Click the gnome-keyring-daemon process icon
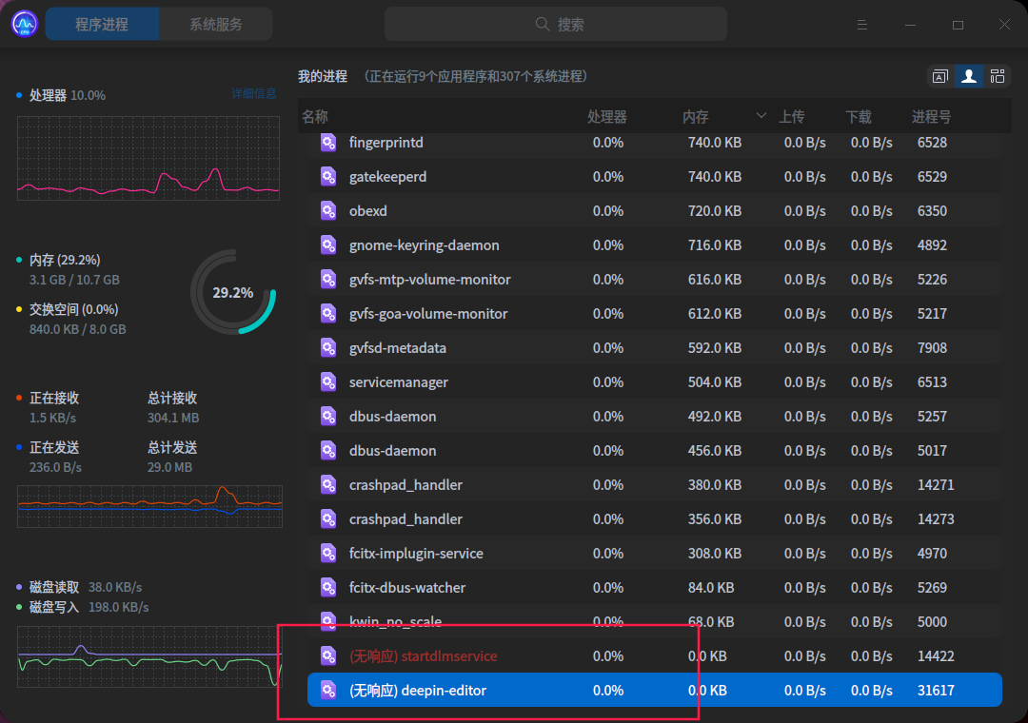The height and width of the screenshot is (723, 1028). 328,245
